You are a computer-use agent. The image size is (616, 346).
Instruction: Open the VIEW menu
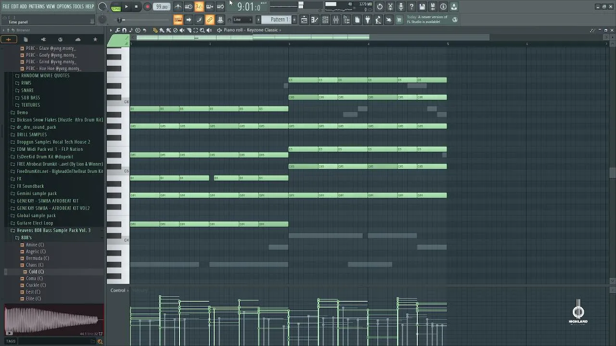[x=51, y=7]
